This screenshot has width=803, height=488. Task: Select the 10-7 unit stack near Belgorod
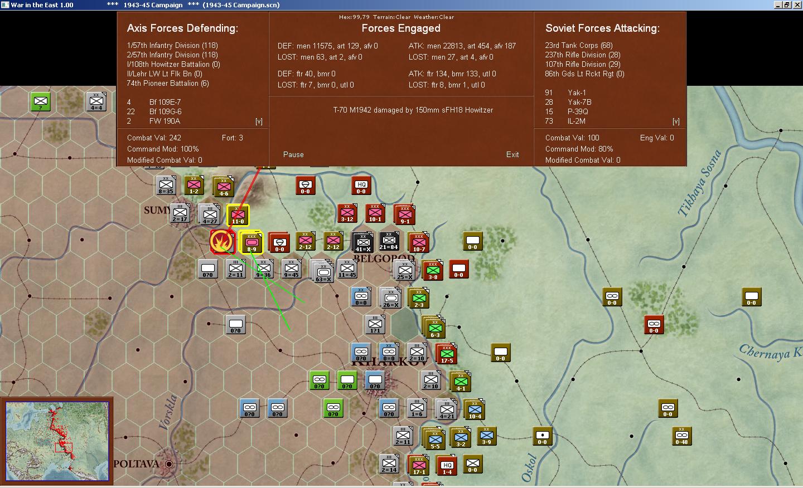click(418, 242)
